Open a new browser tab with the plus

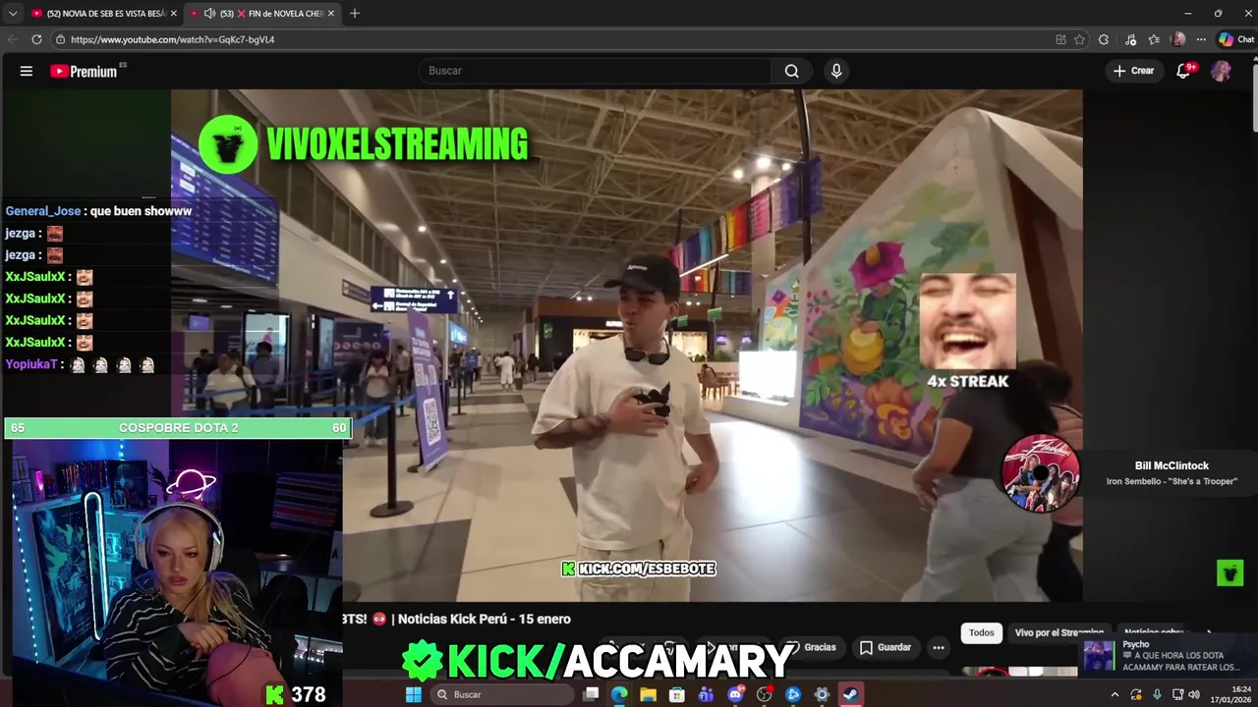[x=355, y=14]
